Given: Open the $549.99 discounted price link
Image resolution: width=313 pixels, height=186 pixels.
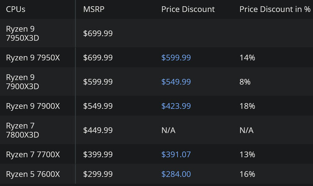Looking at the screenshot, I should (x=176, y=82).
